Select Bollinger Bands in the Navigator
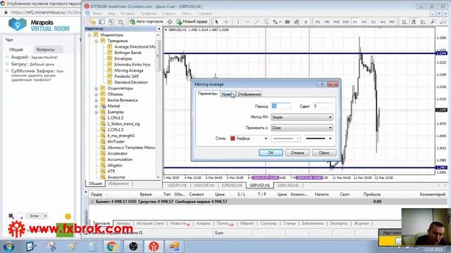The height and width of the screenshot is (253, 451). (x=128, y=53)
